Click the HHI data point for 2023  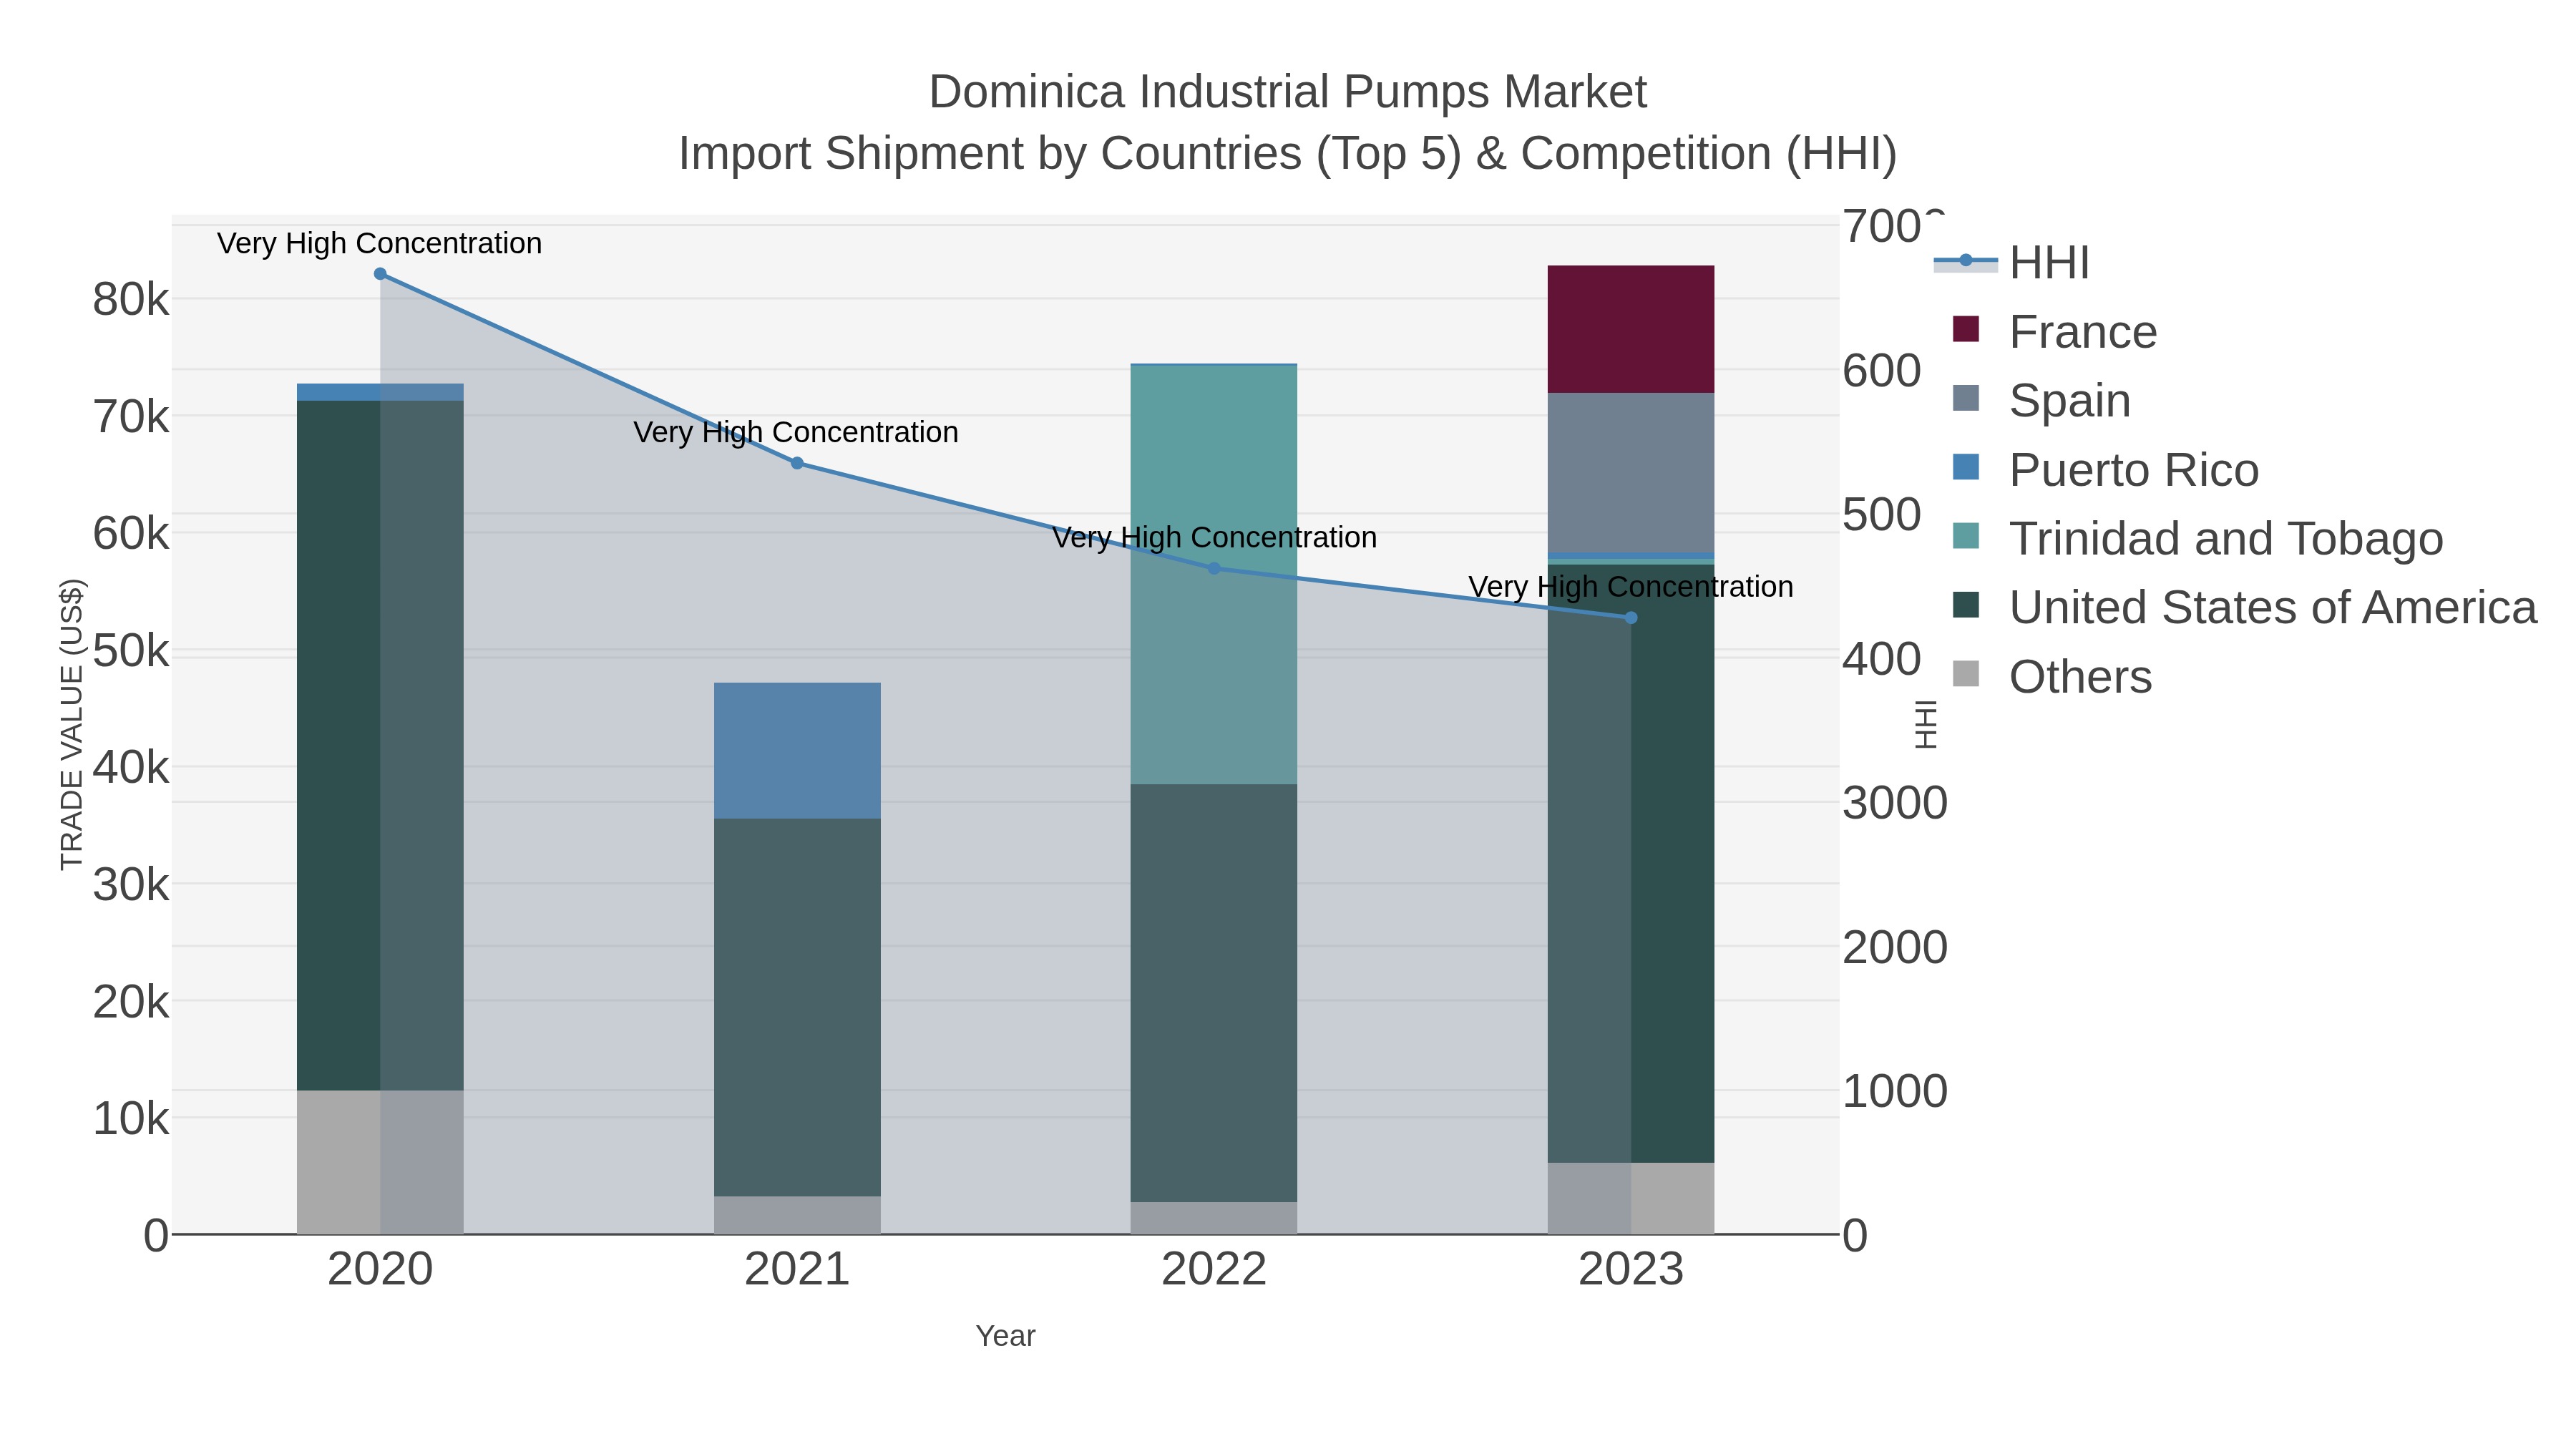click(1631, 618)
